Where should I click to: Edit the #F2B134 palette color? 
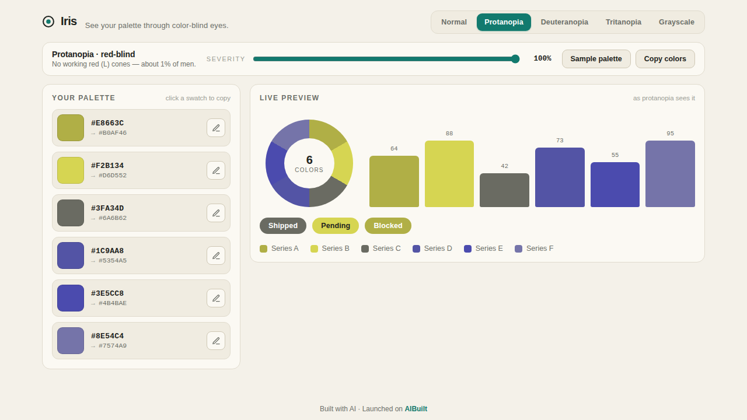click(x=216, y=170)
